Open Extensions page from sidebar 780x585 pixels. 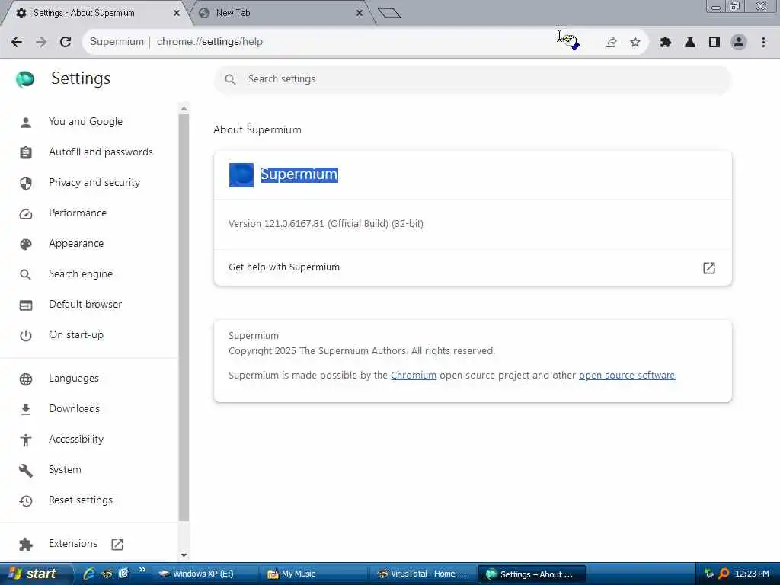(x=73, y=543)
